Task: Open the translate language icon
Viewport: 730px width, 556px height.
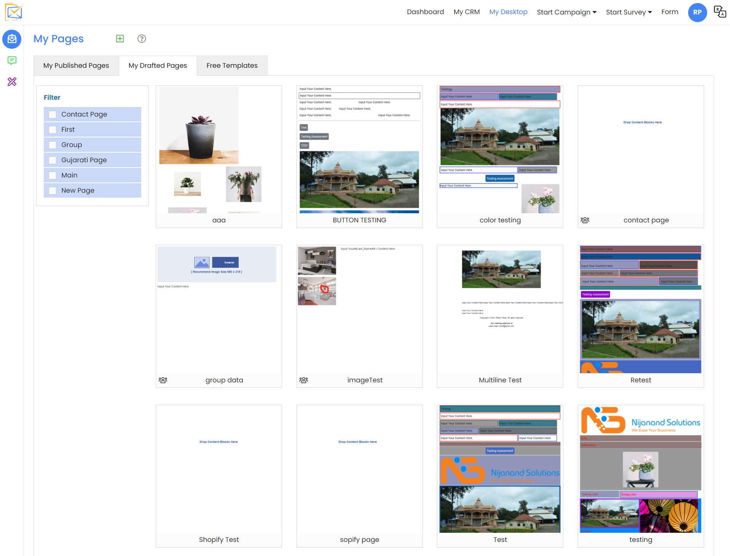Action: click(719, 12)
